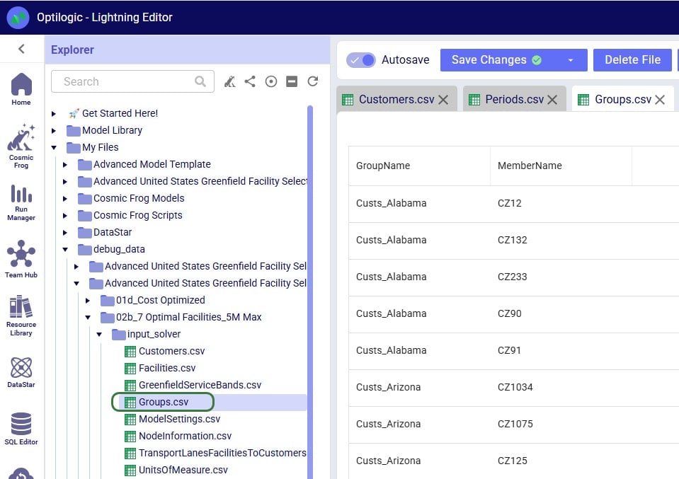Viewport: 679px width, 479px height.
Task: Click the Optilogic logo icon
Action: click(x=18, y=18)
